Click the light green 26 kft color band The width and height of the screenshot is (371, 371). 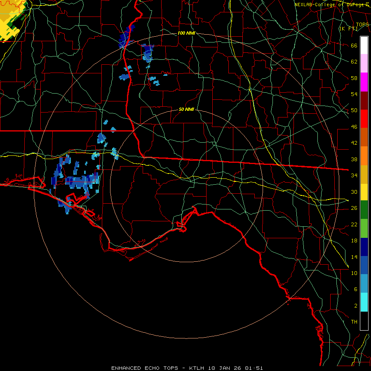pos(364,228)
